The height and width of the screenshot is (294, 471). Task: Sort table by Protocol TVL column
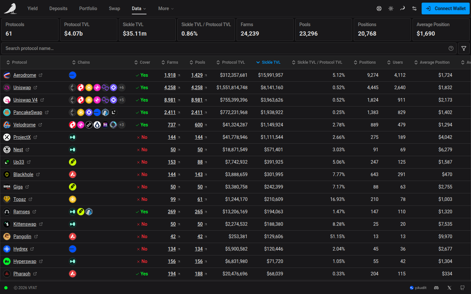click(x=231, y=62)
